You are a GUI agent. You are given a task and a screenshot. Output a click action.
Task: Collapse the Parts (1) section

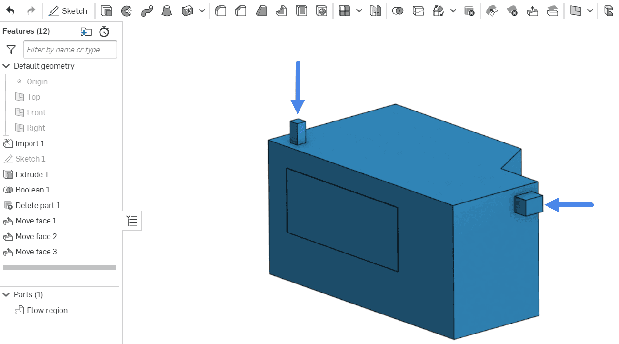pos(6,294)
